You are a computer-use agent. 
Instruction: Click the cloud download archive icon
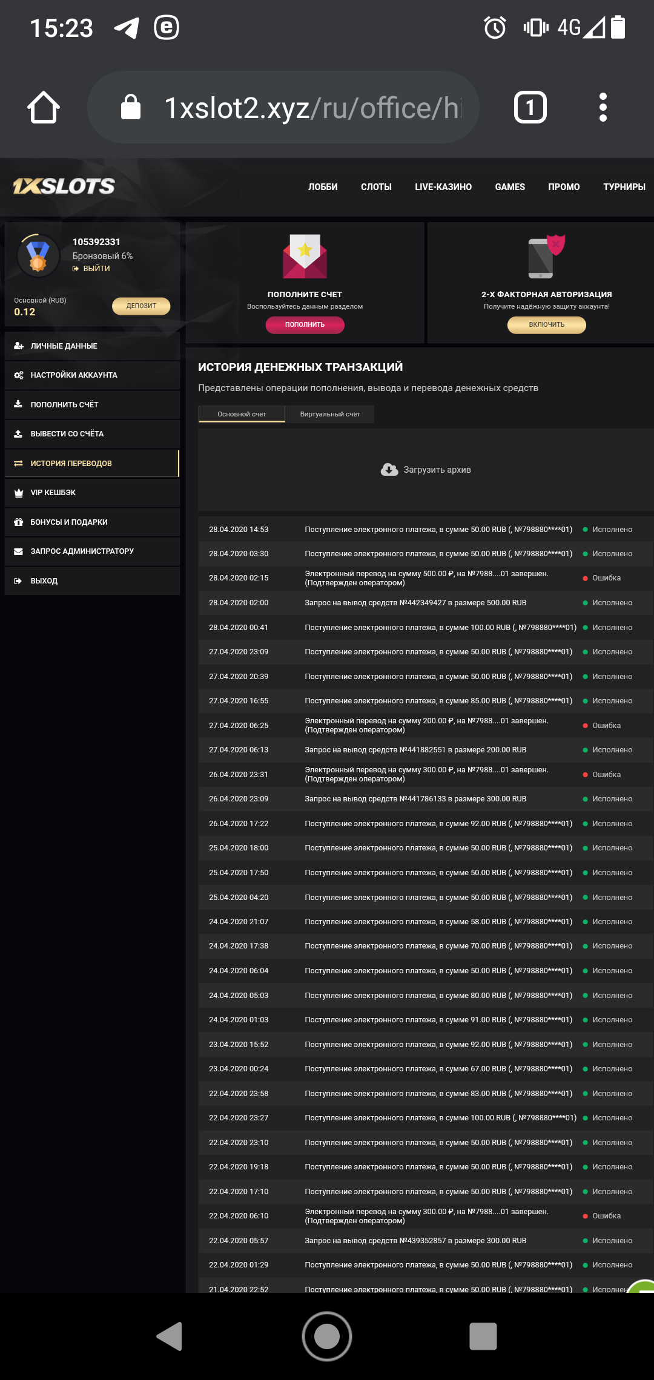click(x=389, y=470)
